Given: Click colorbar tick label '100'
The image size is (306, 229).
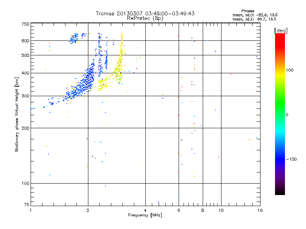Looking at the screenshot, I should (x=290, y=70).
